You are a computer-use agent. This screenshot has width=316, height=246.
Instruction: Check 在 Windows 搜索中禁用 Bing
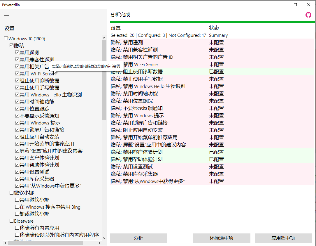click(x=17, y=207)
